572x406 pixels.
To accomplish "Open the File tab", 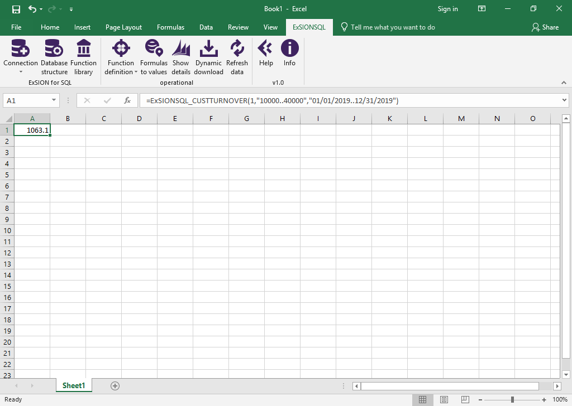I will coord(16,27).
